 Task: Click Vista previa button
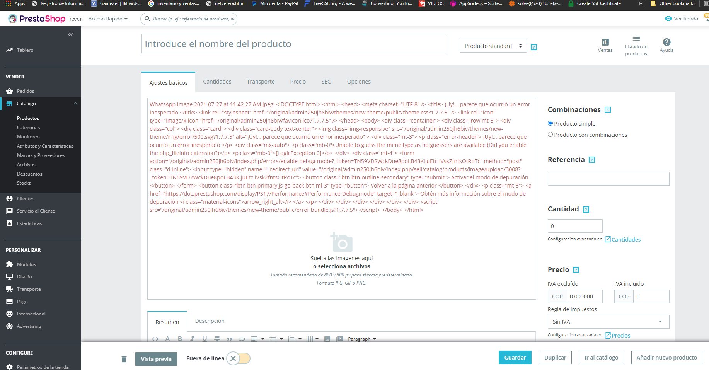click(156, 359)
